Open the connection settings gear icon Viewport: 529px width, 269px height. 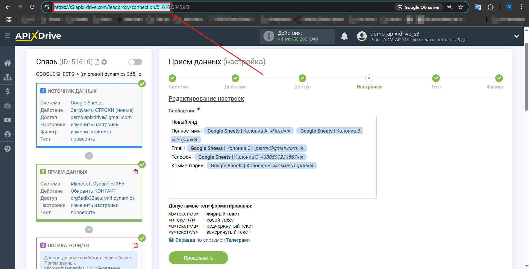point(104,62)
